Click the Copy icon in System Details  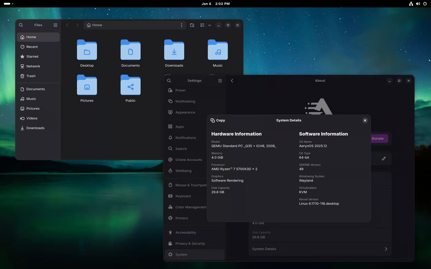coord(213,120)
